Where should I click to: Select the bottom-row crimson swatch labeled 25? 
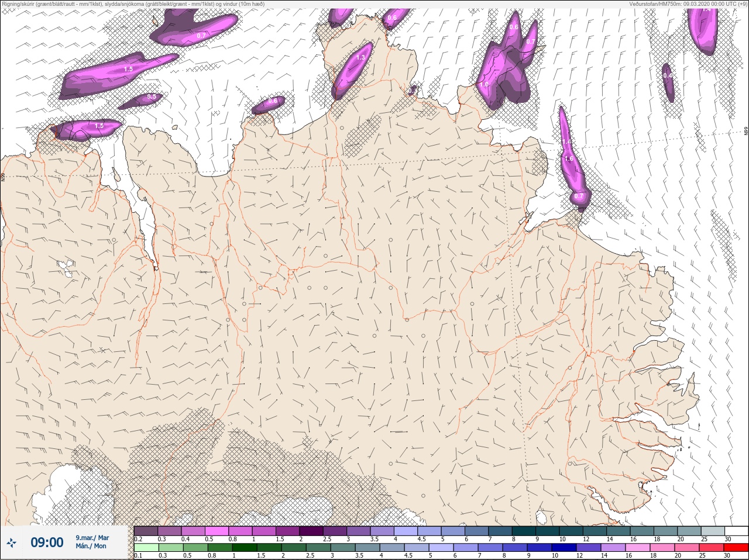(x=712, y=548)
